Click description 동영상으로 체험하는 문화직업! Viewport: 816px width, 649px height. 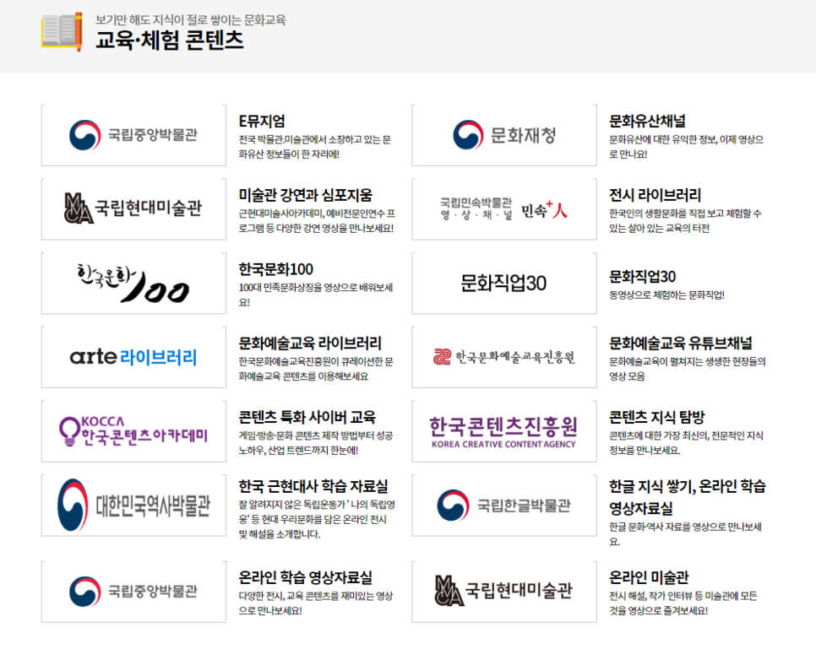pos(666,295)
